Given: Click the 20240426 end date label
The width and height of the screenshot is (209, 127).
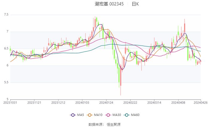Looking at the screenshot, I should tap(201, 102).
